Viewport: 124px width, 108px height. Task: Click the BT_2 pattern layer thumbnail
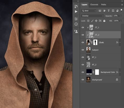(x=88, y=65)
